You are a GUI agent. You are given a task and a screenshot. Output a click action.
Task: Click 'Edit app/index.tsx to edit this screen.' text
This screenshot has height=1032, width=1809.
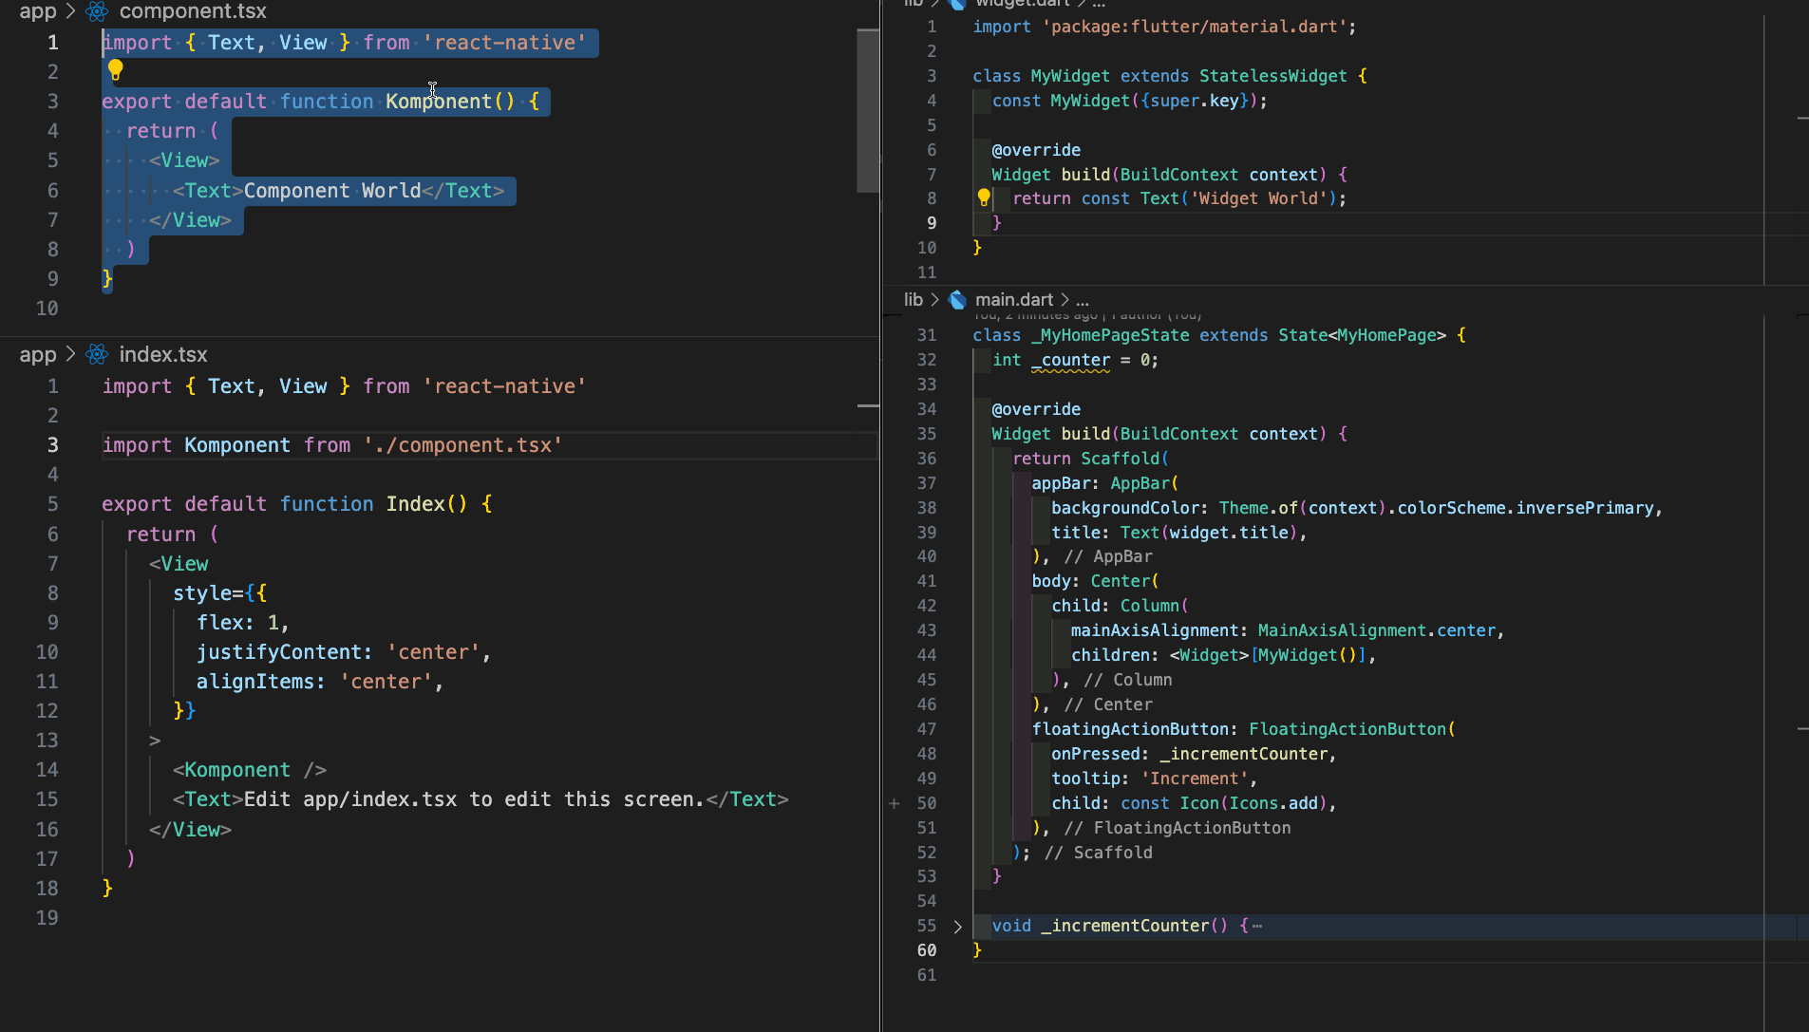(475, 799)
